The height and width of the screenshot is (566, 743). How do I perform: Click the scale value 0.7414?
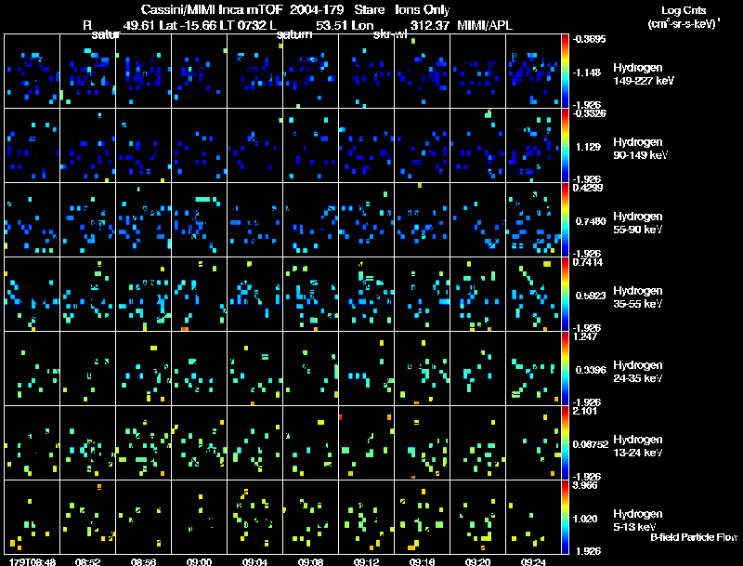pyautogui.click(x=588, y=262)
